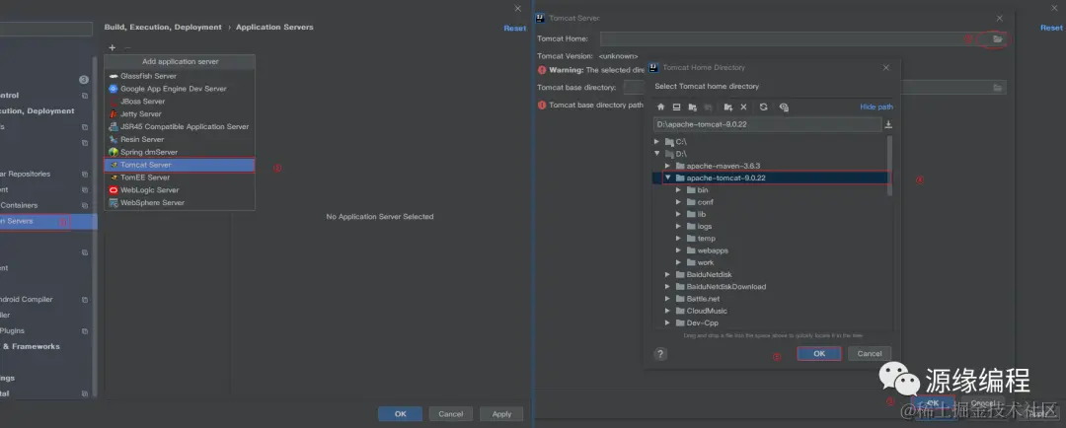Choose Google App Engine Dev Server
Viewport: 1066px width, 428px height.
click(x=180, y=89)
